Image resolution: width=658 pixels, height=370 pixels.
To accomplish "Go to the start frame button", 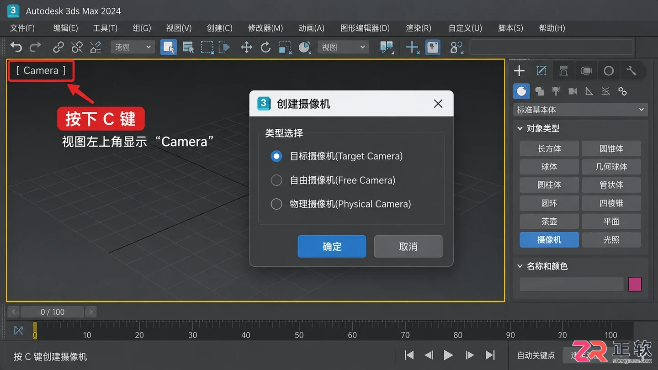I will click(x=409, y=355).
